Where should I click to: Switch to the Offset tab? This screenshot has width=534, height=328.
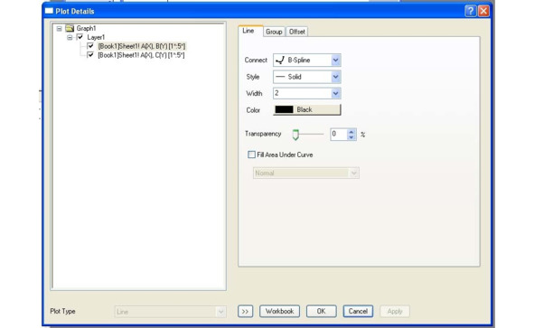(297, 32)
